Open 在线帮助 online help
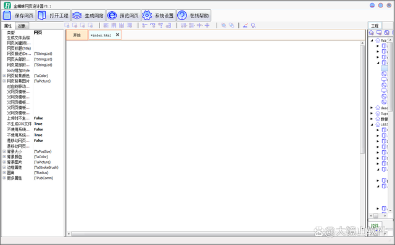 pyautogui.click(x=193, y=15)
